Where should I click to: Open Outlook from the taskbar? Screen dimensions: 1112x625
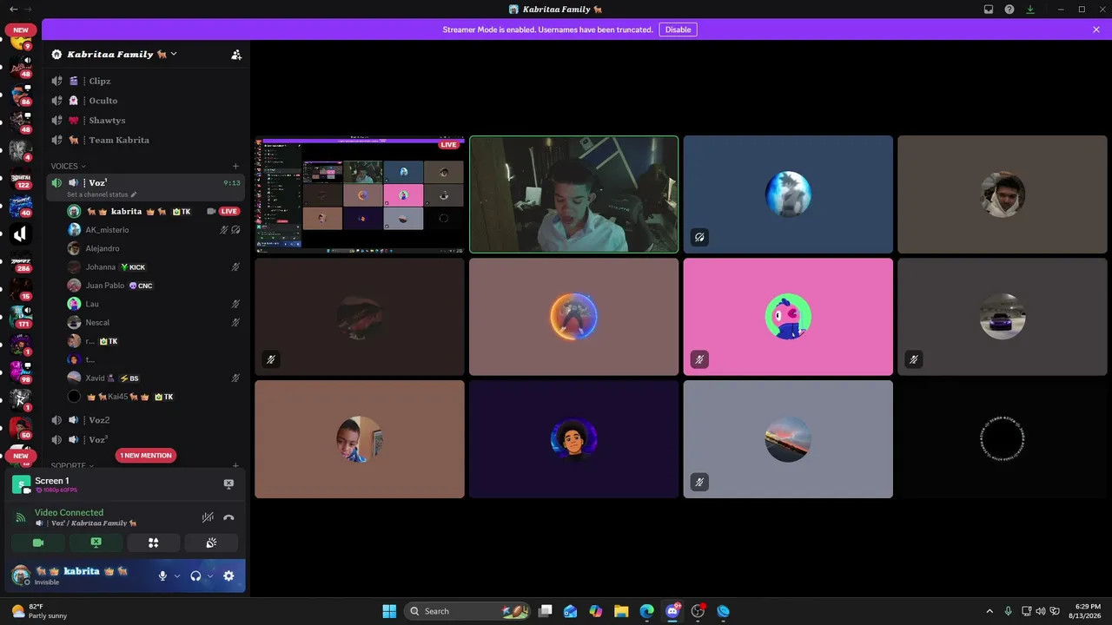pos(570,611)
